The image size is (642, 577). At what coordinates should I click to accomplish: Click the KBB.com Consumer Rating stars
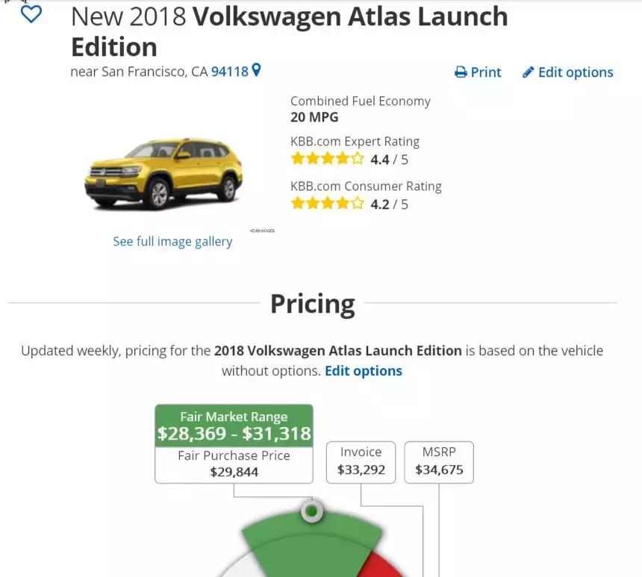[x=327, y=204]
